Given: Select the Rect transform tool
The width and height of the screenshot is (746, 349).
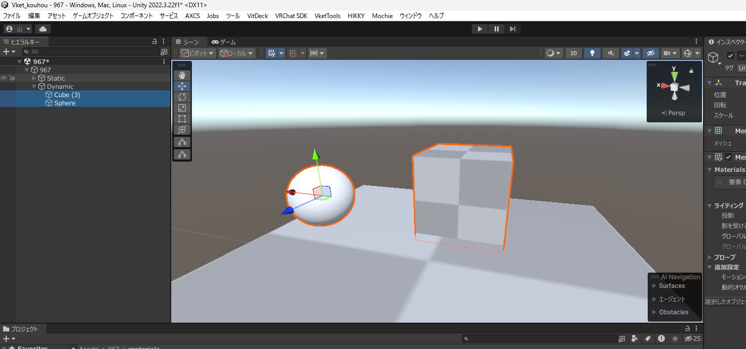Looking at the screenshot, I should 182,119.
